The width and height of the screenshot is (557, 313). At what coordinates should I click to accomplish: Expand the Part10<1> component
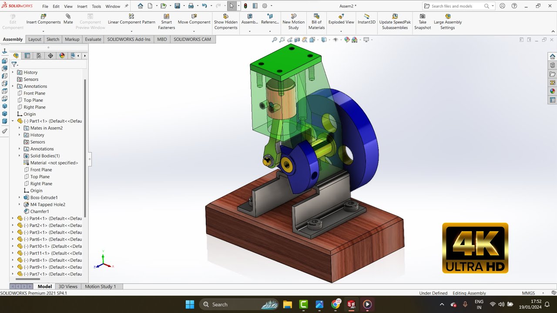click(13, 246)
